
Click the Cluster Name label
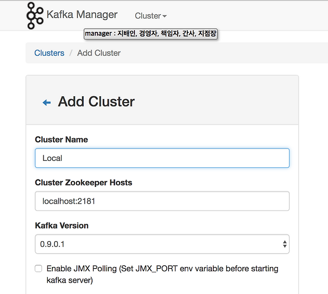pos(61,139)
